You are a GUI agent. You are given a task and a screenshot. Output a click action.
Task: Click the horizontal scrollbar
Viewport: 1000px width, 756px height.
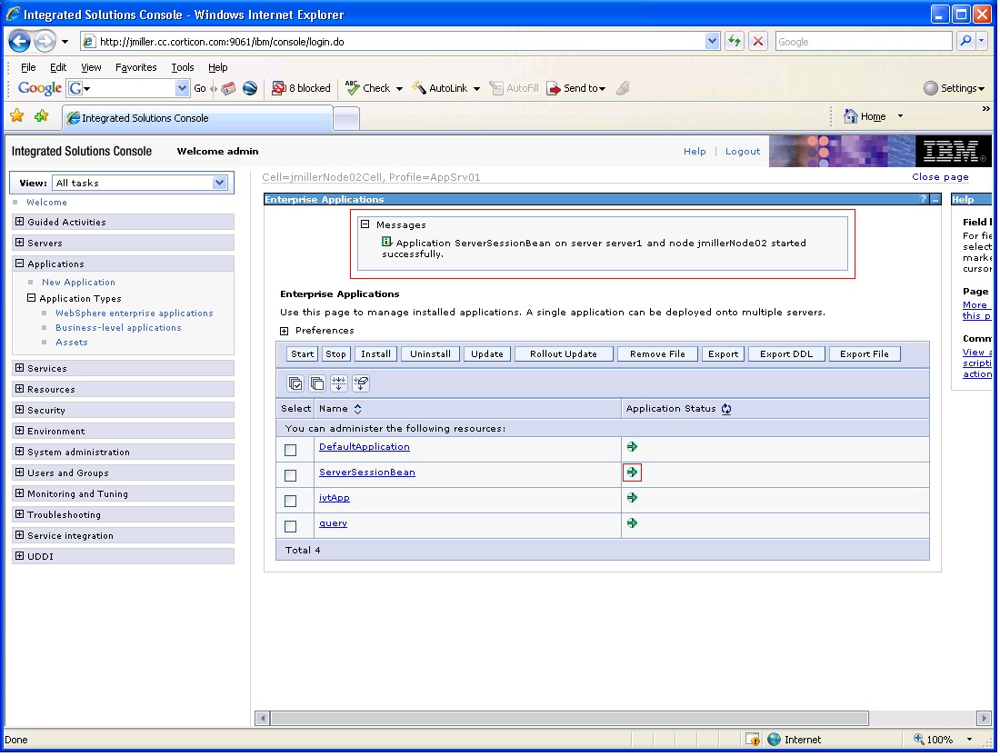pos(569,719)
